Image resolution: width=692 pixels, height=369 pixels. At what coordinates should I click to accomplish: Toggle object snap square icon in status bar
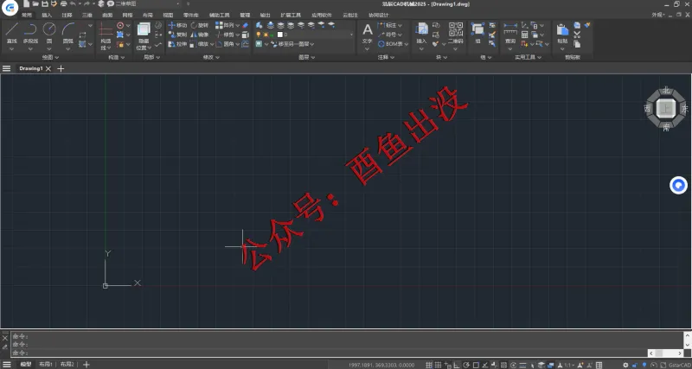coord(476,365)
